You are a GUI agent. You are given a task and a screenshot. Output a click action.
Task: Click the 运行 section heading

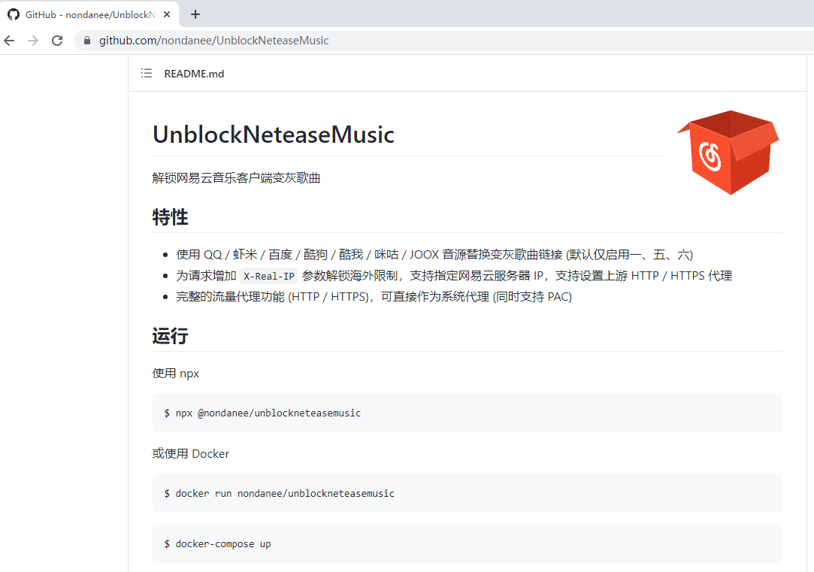(x=171, y=336)
